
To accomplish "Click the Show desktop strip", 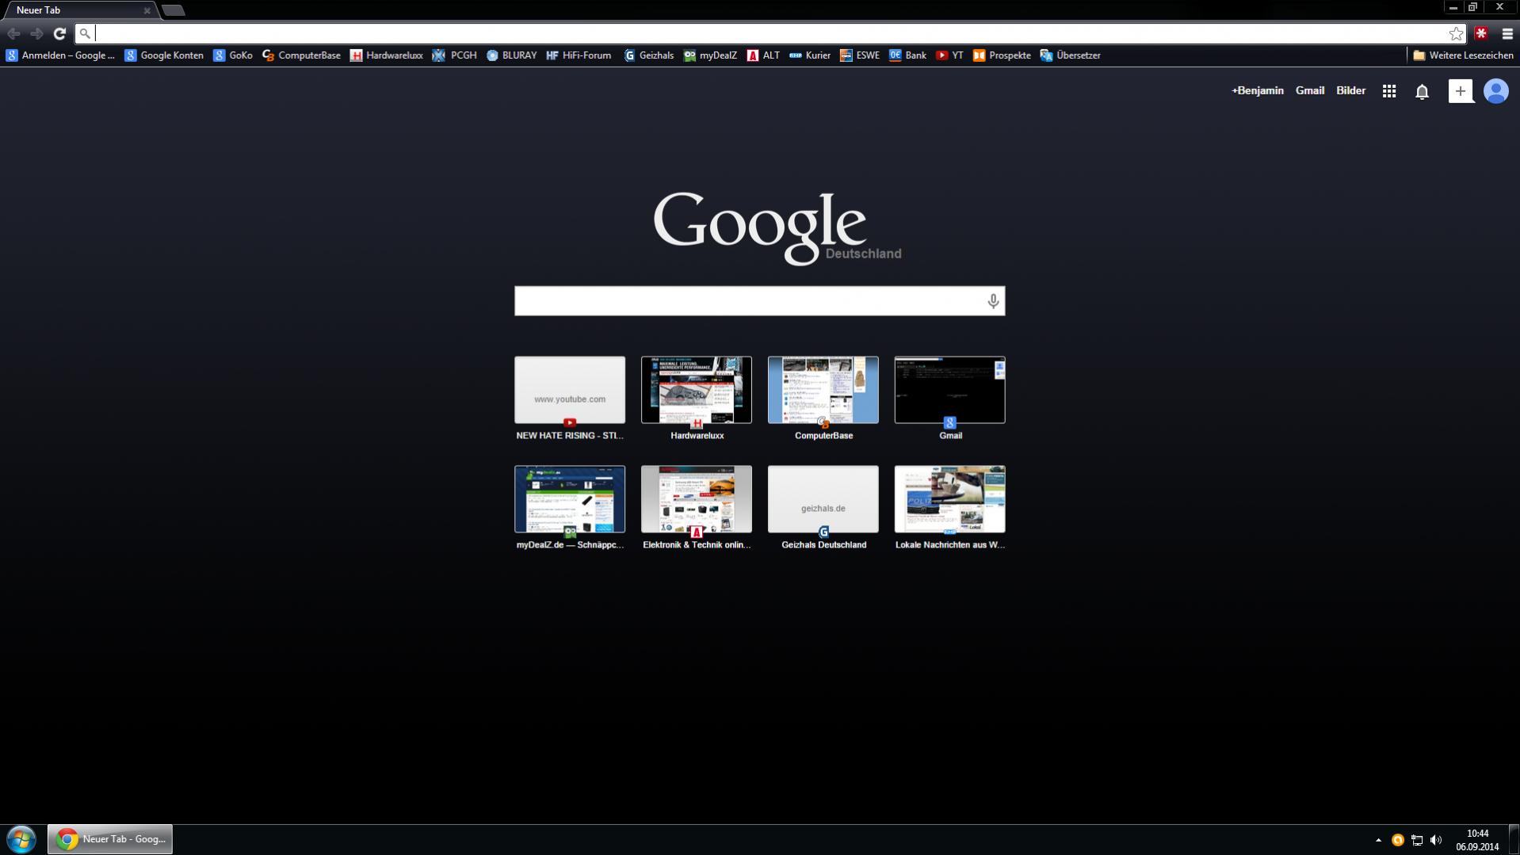I will (x=1514, y=840).
